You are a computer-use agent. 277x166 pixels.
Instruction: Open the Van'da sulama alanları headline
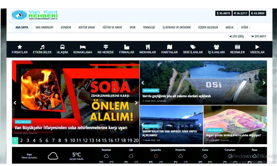[x=176, y=96]
